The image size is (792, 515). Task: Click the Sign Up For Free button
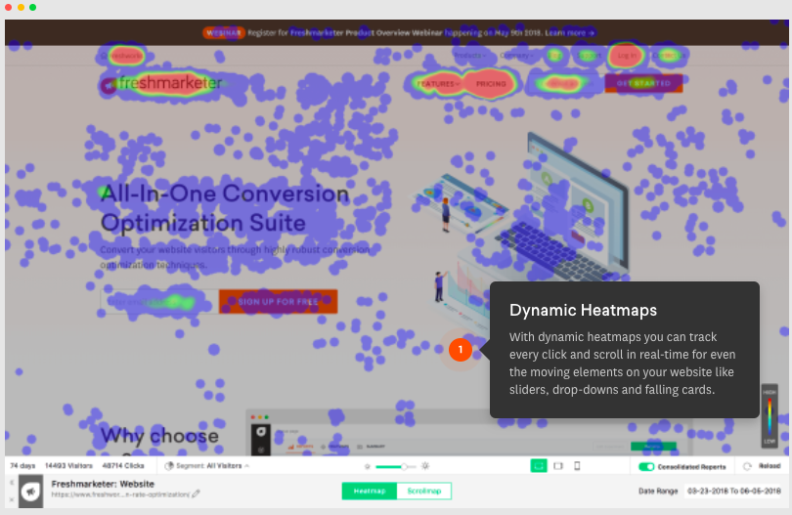[x=279, y=301]
